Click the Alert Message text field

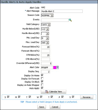62,11
